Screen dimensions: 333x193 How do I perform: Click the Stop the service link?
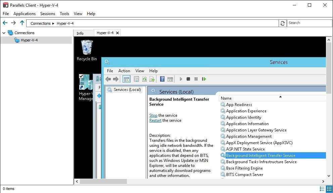tap(153, 115)
